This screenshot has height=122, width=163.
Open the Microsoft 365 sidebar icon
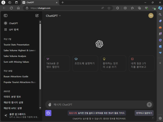point(160,40)
